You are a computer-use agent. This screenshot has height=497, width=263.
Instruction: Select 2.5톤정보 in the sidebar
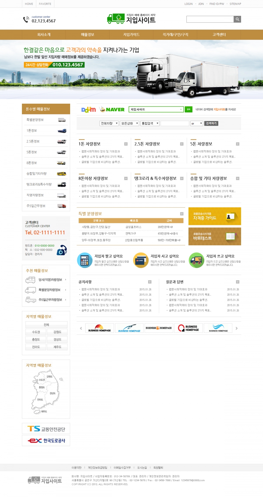point(46,141)
